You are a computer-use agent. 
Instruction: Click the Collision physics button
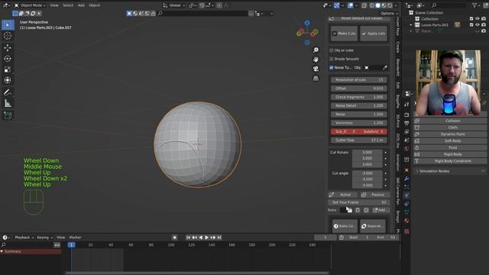(450, 121)
